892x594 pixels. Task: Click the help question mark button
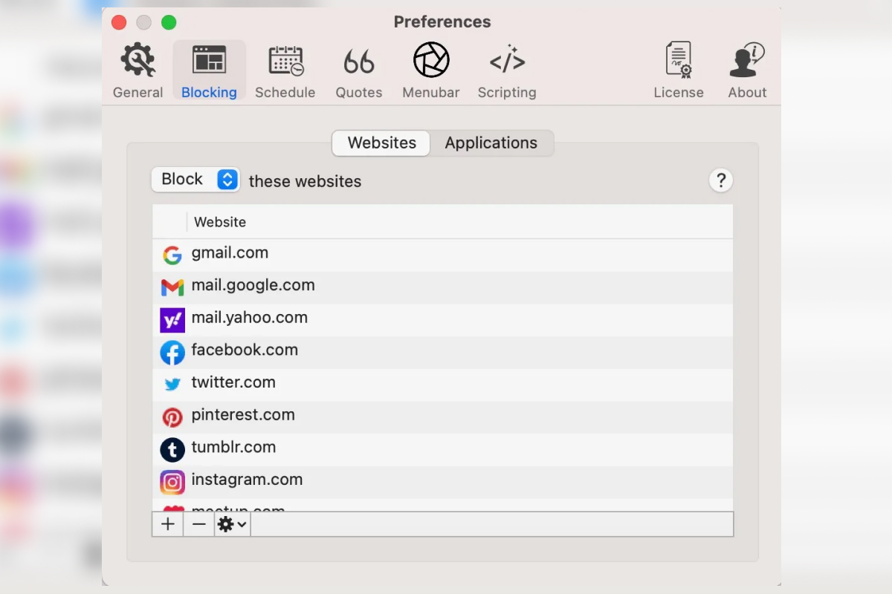(720, 180)
